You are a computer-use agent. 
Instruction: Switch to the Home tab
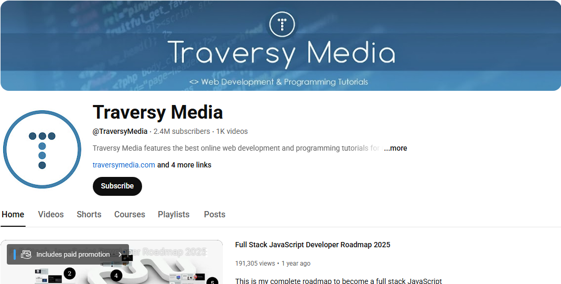point(13,215)
